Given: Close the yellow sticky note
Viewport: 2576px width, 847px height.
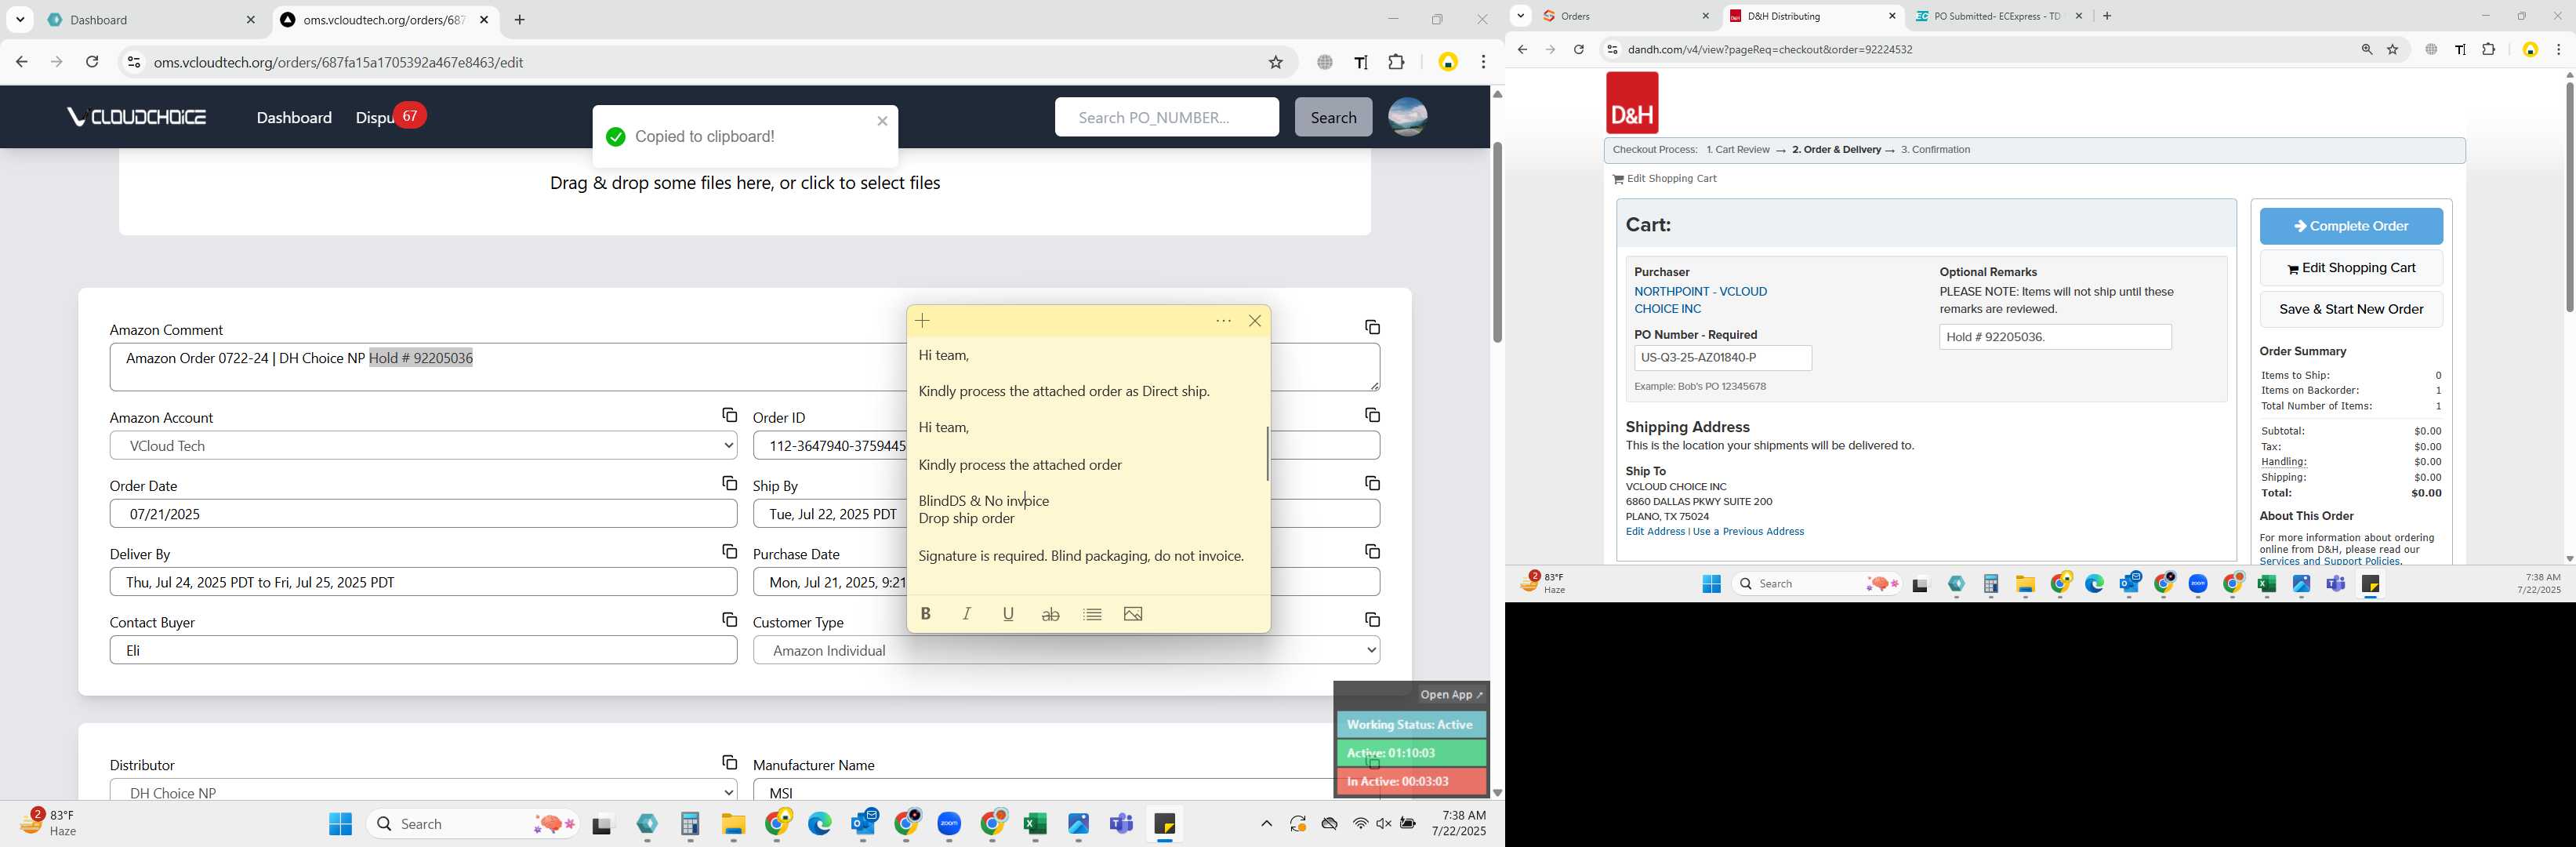Looking at the screenshot, I should point(1255,321).
